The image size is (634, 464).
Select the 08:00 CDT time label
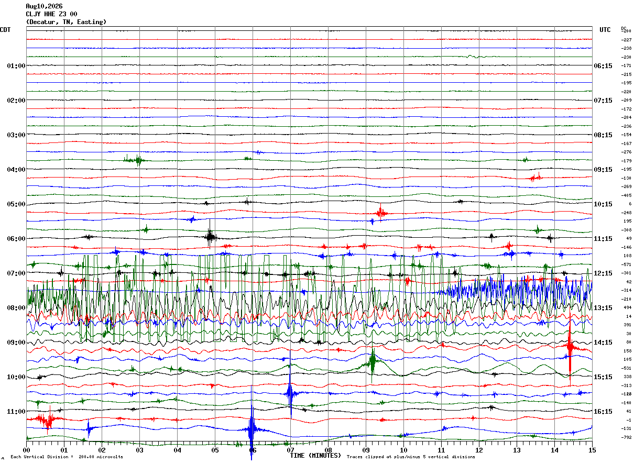point(16,308)
